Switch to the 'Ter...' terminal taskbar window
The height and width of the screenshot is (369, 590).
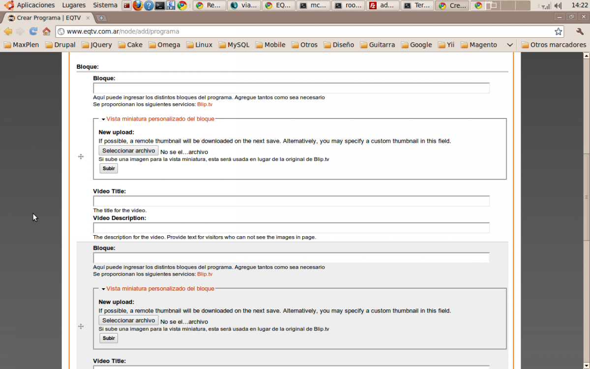click(417, 6)
